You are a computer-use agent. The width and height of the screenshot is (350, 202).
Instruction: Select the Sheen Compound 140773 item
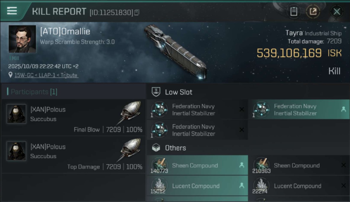coord(197,165)
